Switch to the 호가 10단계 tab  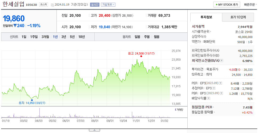238,17
